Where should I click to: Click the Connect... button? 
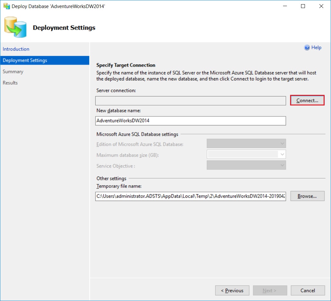click(x=307, y=100)
